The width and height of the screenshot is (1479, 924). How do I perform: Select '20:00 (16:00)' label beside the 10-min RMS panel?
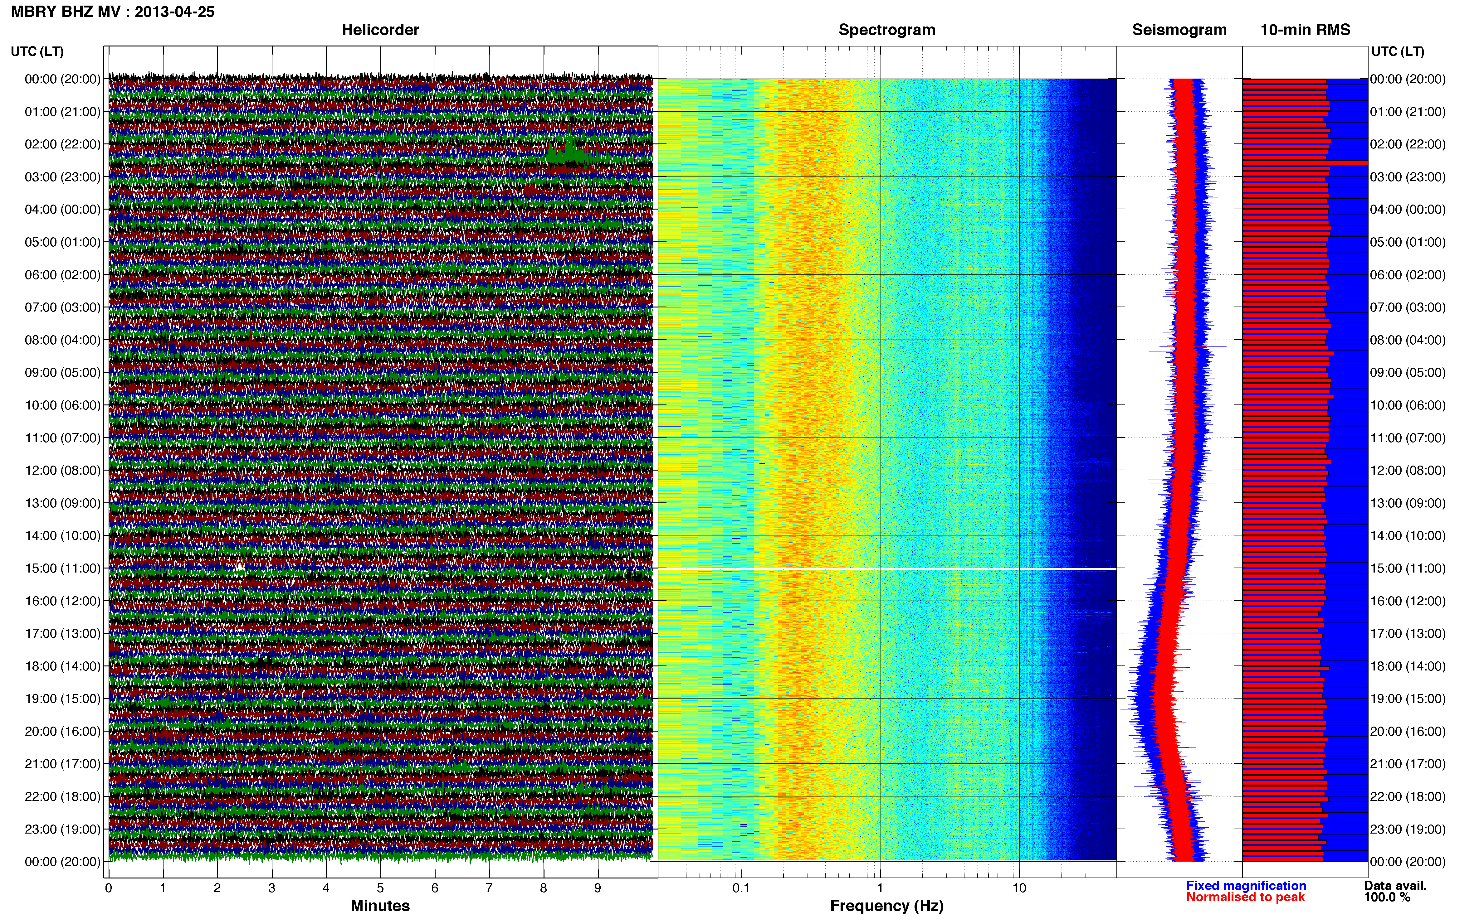coord(1408,732)
